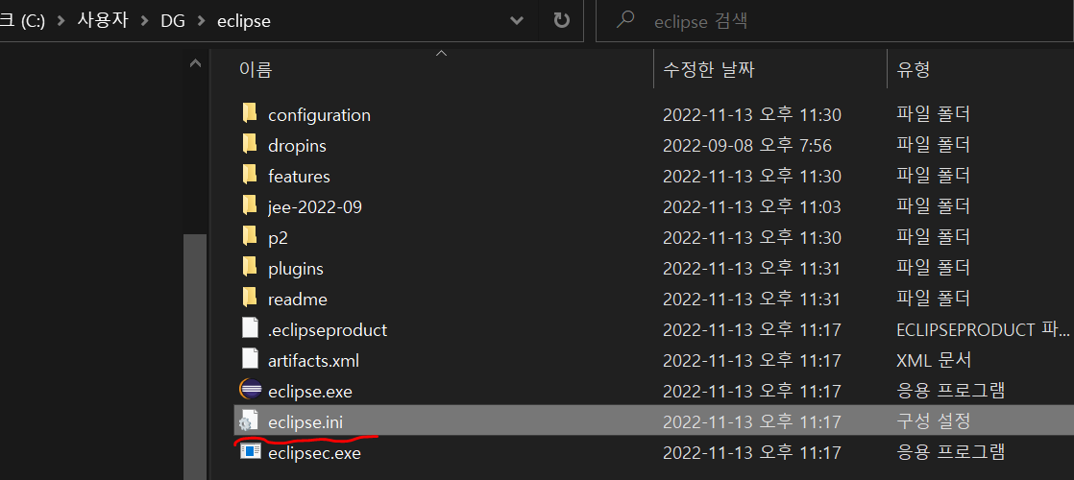Select the eclipse.exe file name
This screenshot has height=480, width=1074.
(x=310, y=393)
